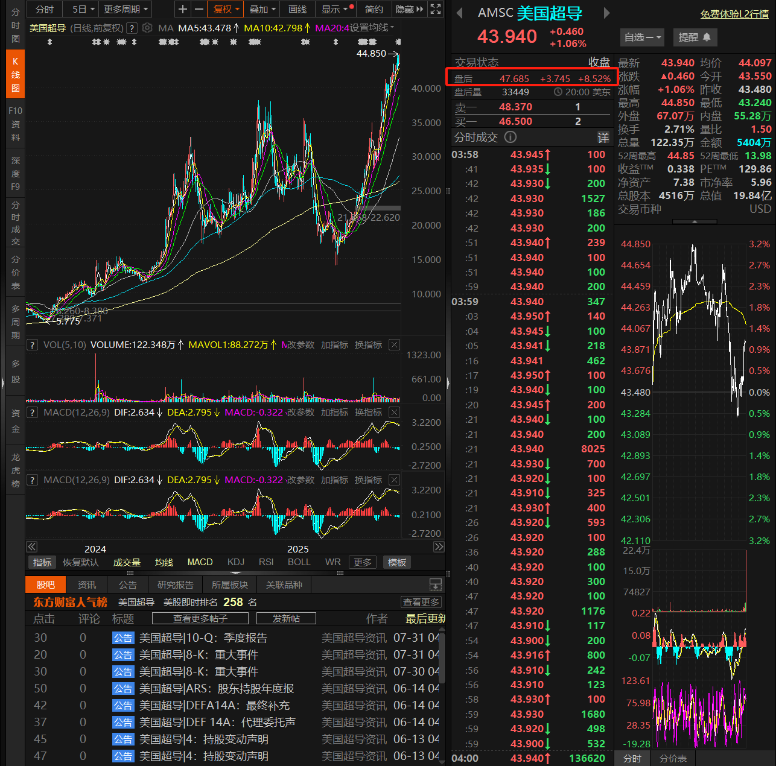Switch to 股吧 tab
The height and width of the screenshot is (766, 776).
tap(45, 584)
